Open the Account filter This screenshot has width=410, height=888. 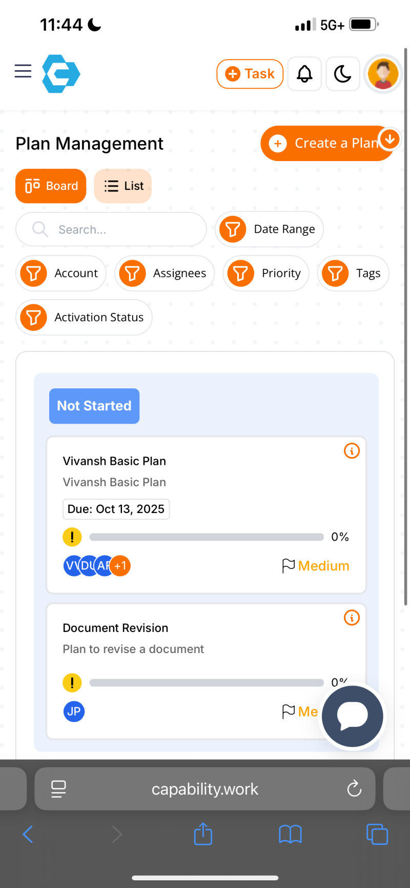(x=33, y=273)
